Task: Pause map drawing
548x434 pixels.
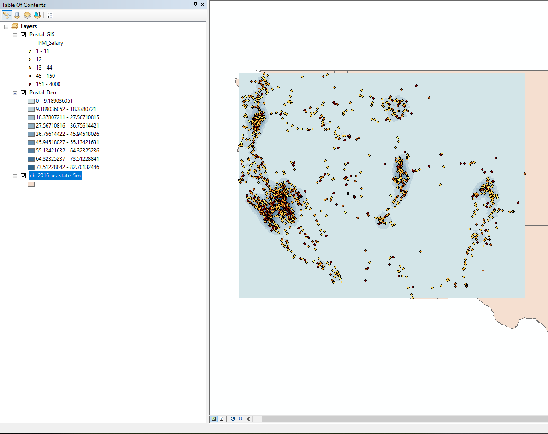Action: [241, 419]
